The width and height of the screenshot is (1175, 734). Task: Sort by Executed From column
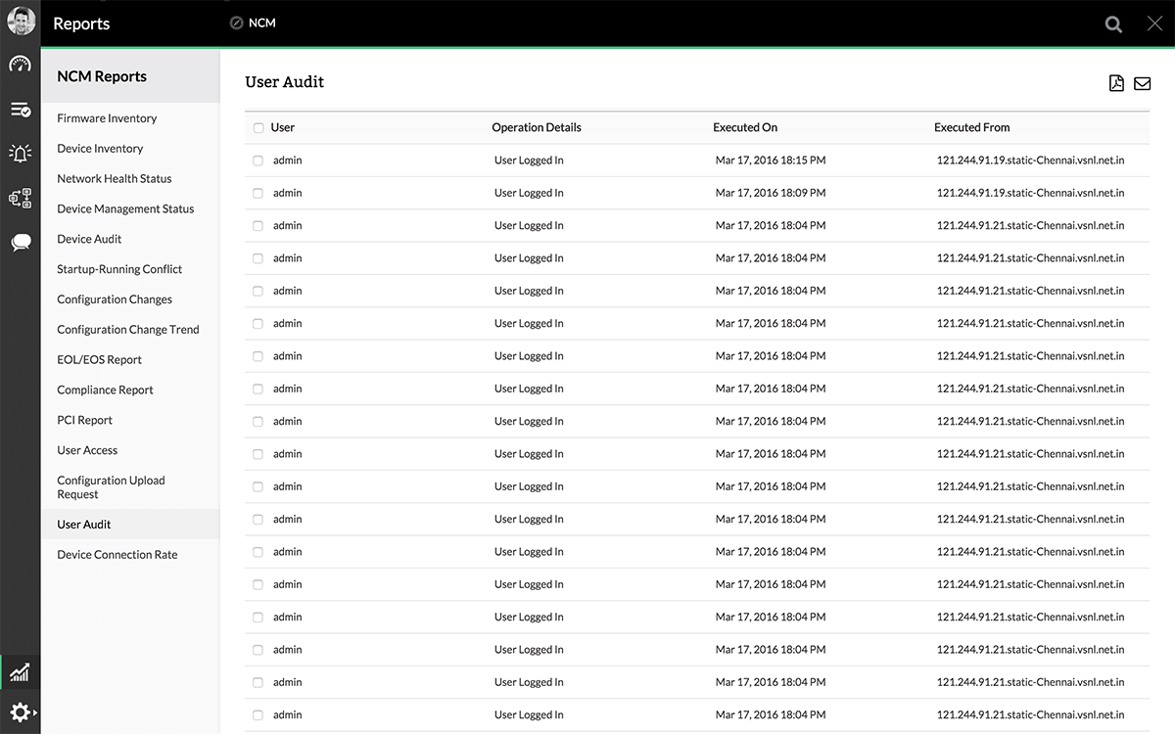971,127
